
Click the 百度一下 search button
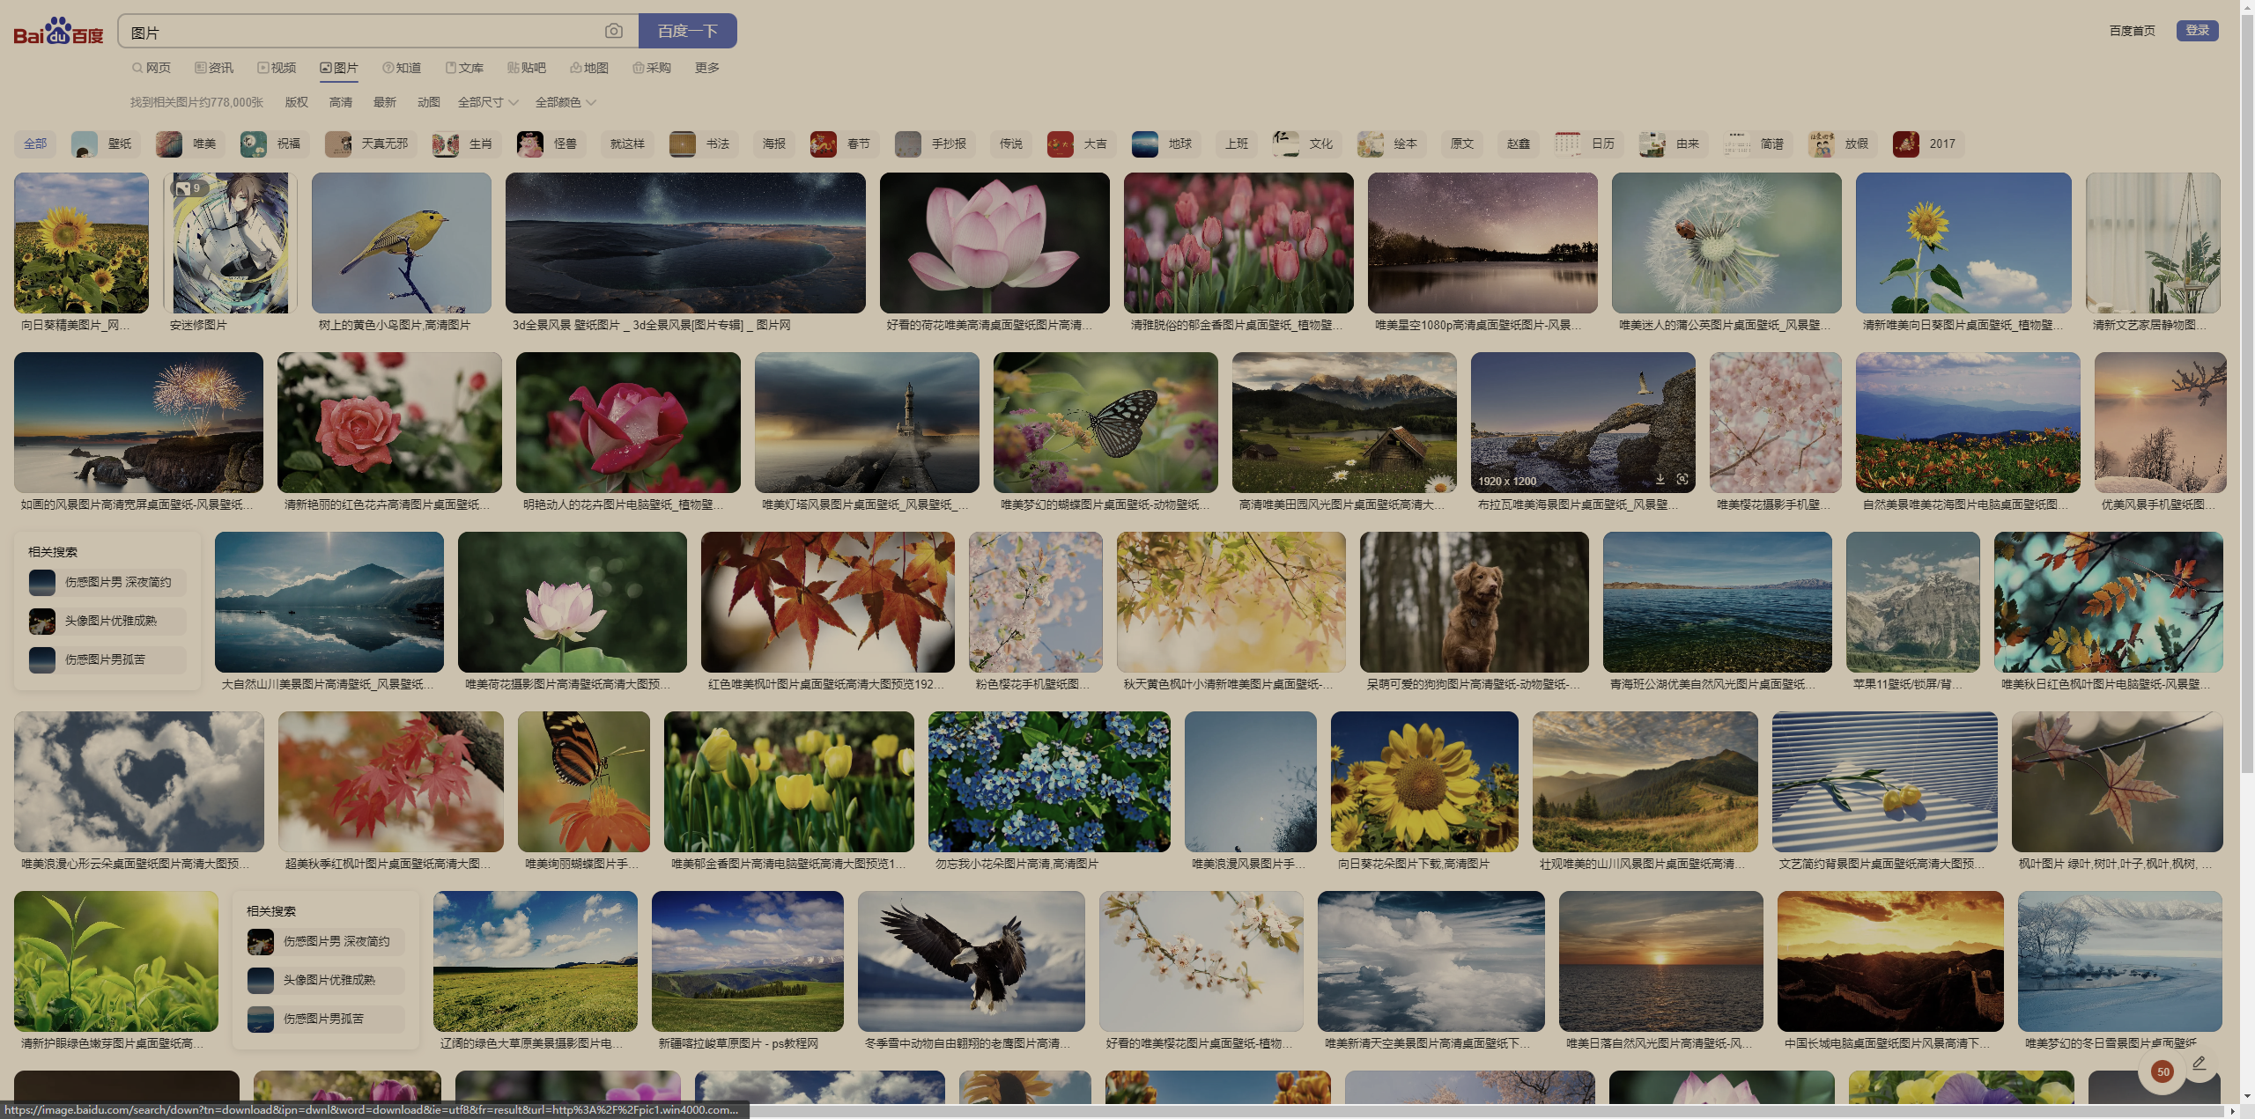pyautogui.click(x=687, y=32)
